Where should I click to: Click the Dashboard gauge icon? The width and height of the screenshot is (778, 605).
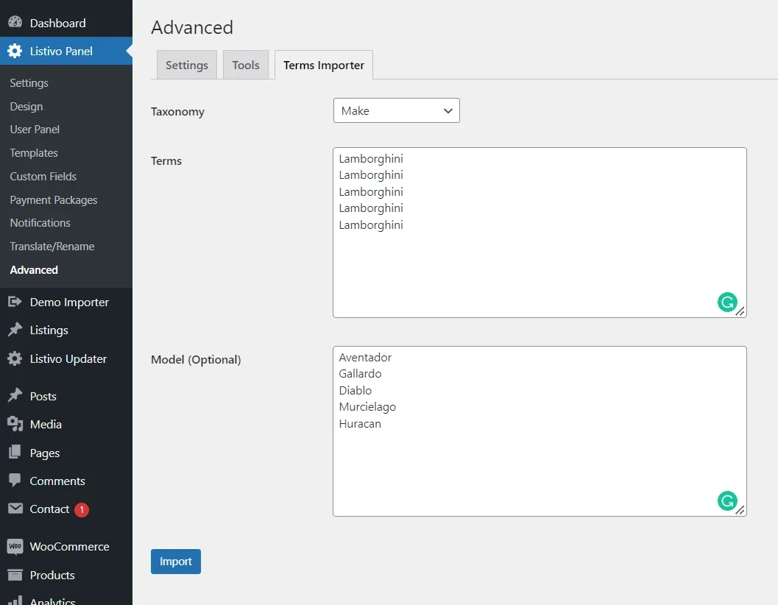click(15, 22)
